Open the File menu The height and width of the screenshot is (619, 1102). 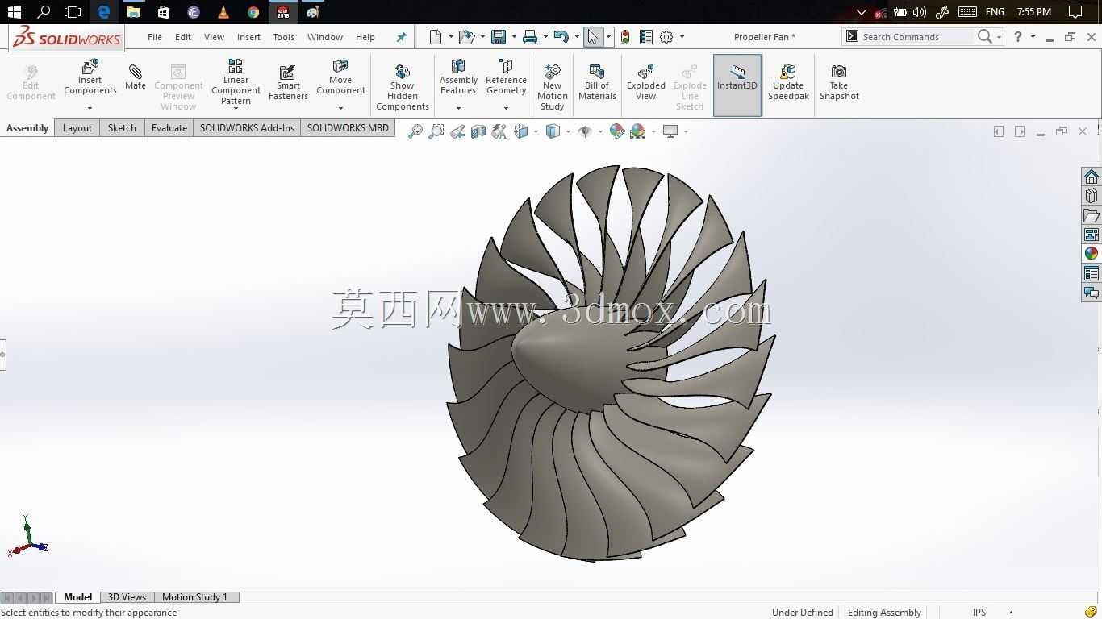coord(155,37)
